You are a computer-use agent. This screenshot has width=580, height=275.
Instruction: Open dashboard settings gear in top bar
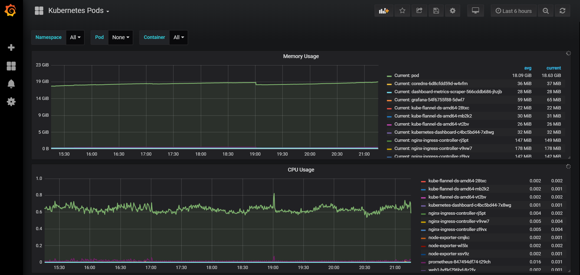(x=453, y=11)
